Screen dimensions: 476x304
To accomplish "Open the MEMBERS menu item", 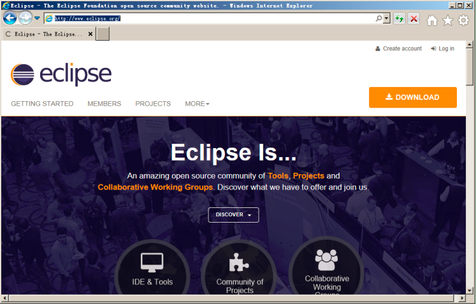I will tap(104, 104).
